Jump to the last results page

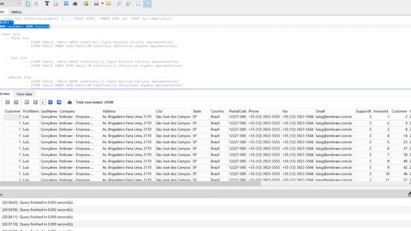tap(59, 102)
